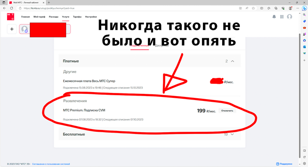Reload the page
The image size is (308, 167).
[x=11, y=8]
